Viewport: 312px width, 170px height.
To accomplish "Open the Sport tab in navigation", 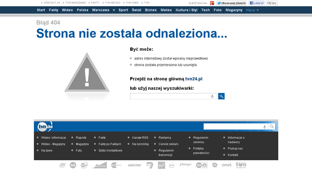I will (123, 10).
